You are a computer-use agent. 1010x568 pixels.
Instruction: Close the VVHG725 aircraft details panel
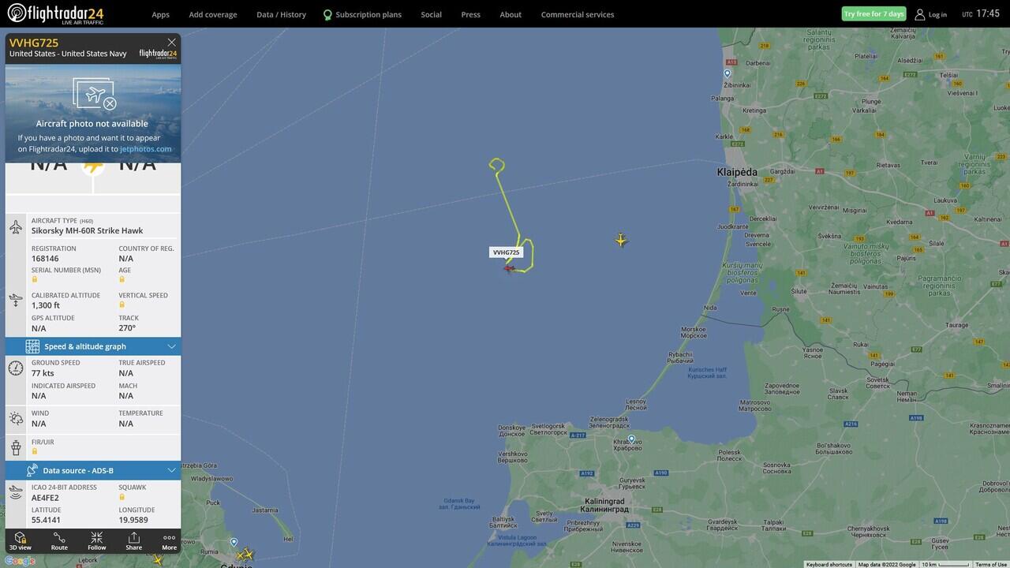tap(171, 43)
